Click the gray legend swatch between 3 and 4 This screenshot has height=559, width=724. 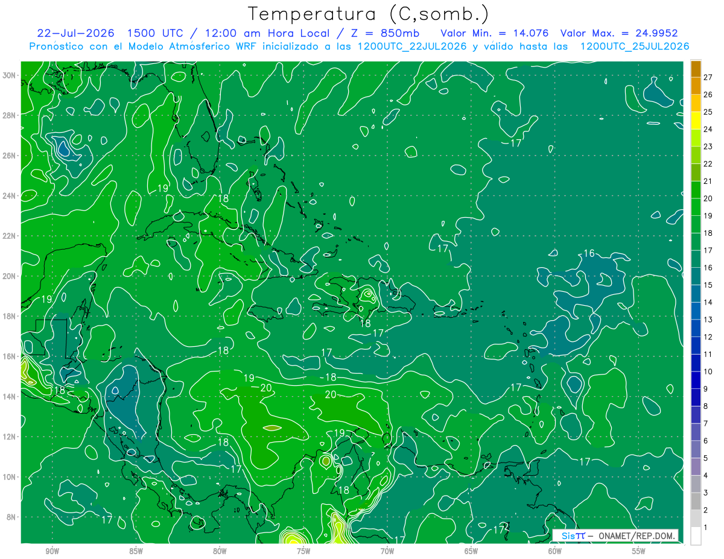point(696,484)
